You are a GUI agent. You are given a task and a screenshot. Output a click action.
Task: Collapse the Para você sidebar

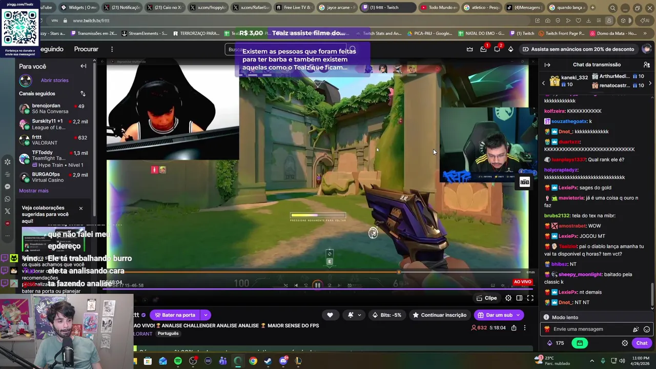pyautogui.click(x=83, y=66)
